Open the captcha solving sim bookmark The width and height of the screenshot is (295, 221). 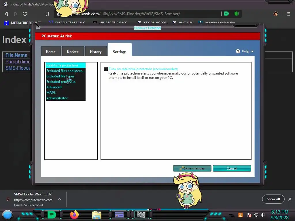[217, 23]
